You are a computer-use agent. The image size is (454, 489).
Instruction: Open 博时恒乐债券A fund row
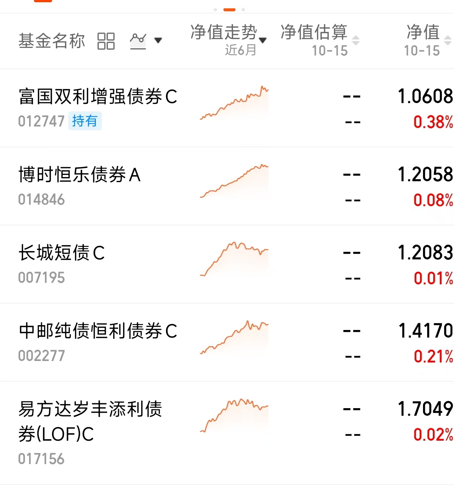227,186
